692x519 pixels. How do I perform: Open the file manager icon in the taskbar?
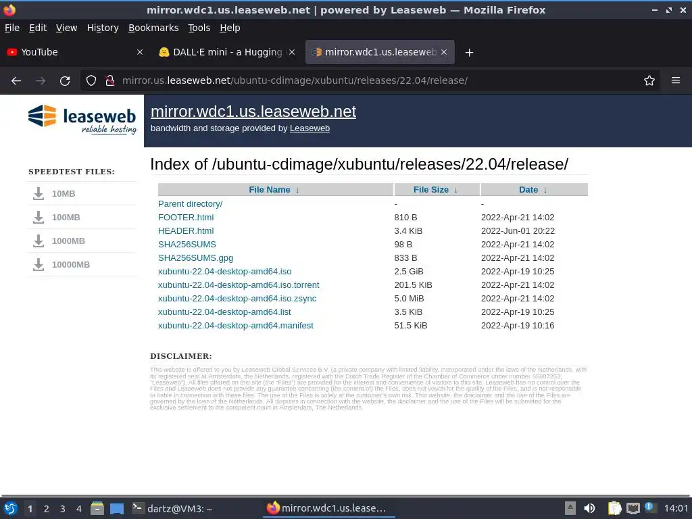[97, 509]
